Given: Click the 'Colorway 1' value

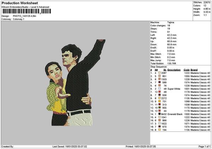Looking at the screenshot, I should (x=18, y=19).
